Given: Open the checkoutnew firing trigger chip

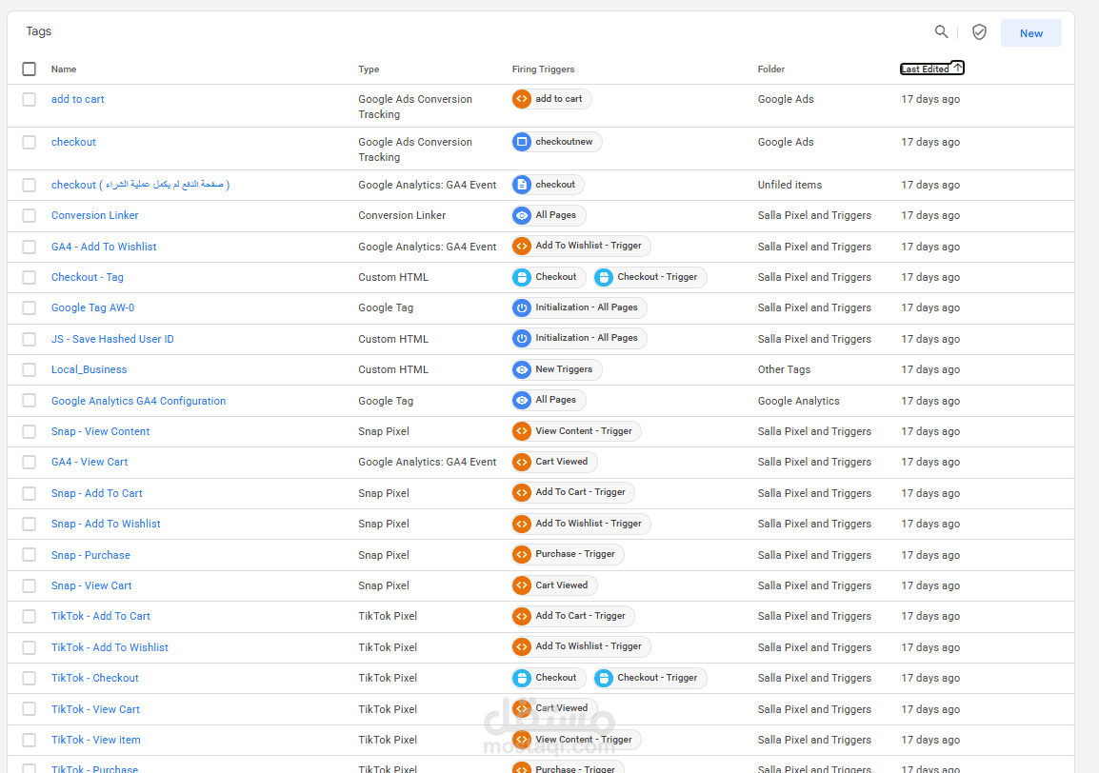Looking at the screenshot, I should (556, 142).
